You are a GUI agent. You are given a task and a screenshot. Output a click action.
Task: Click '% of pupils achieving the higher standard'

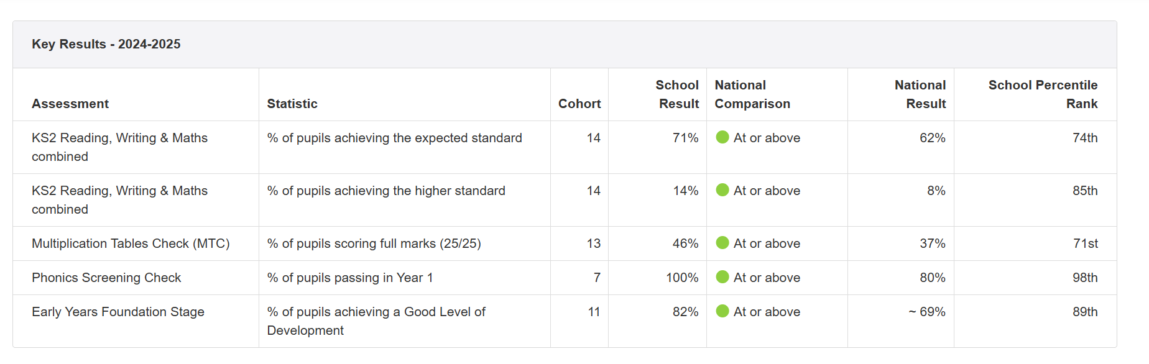pos(386,191)
